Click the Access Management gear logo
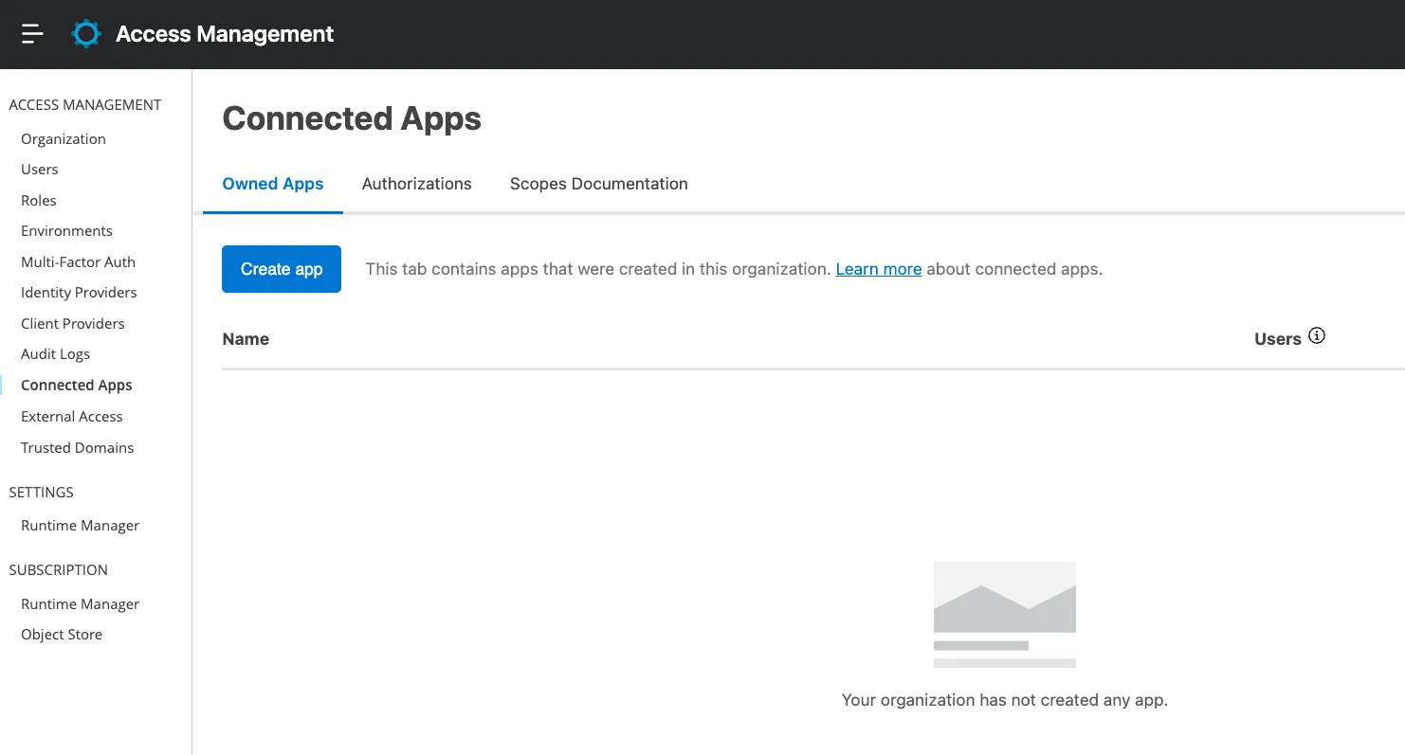This screenshot has width=1405, height=755. [86, 34]
